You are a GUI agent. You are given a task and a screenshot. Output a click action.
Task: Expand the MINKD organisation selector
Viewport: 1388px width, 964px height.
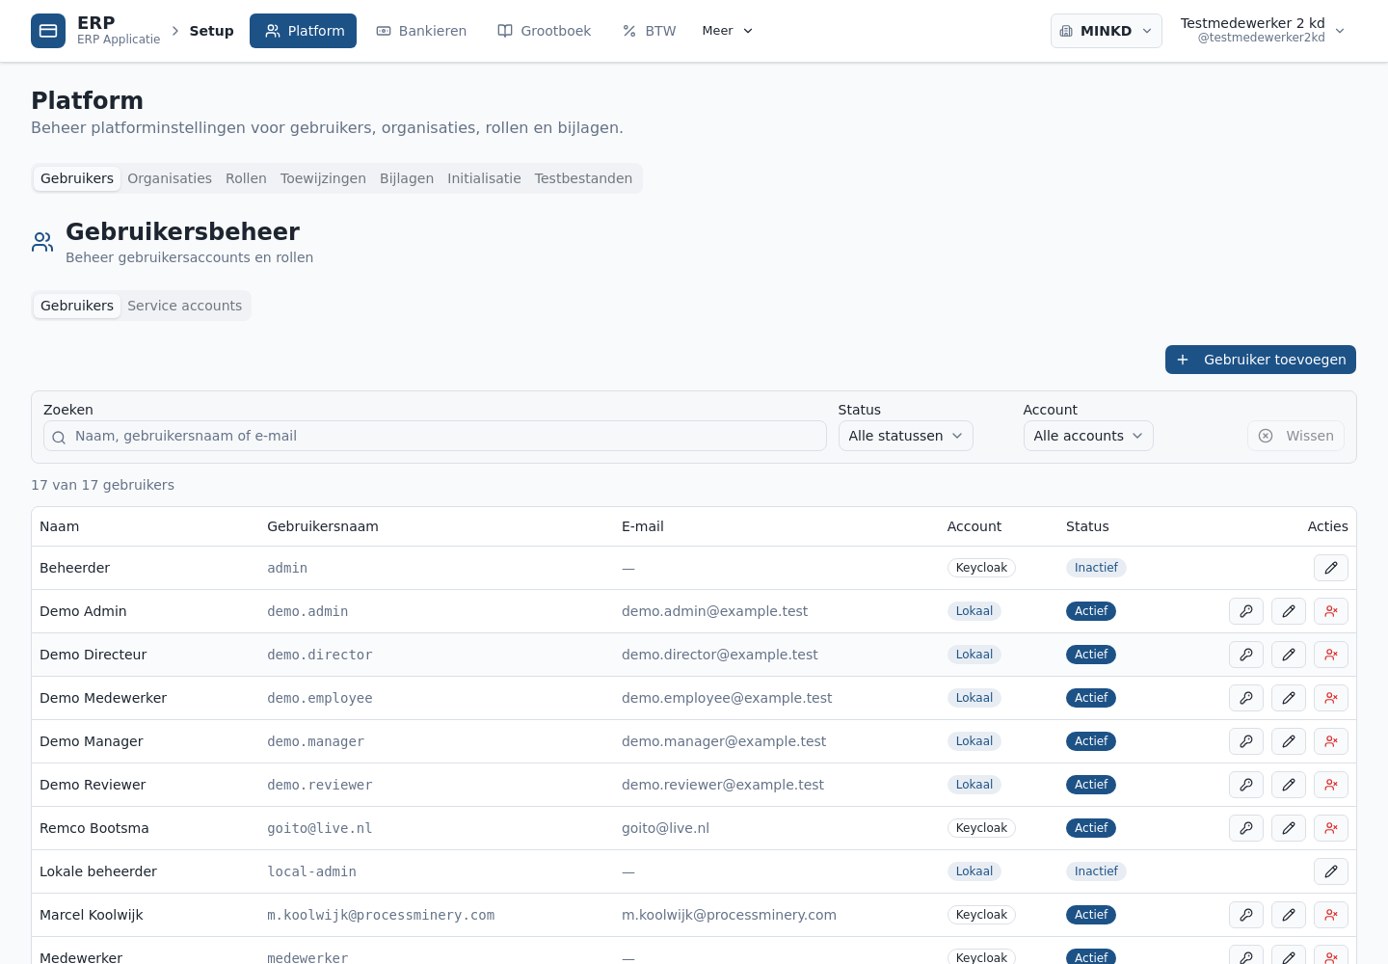coord(1106,31)
